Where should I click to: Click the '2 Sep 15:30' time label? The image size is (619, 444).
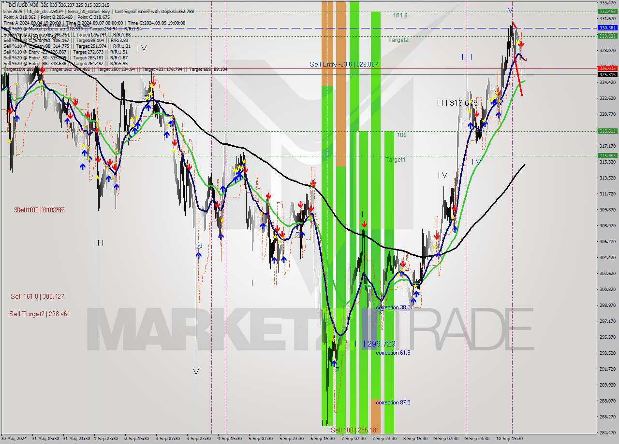point(137,439)
